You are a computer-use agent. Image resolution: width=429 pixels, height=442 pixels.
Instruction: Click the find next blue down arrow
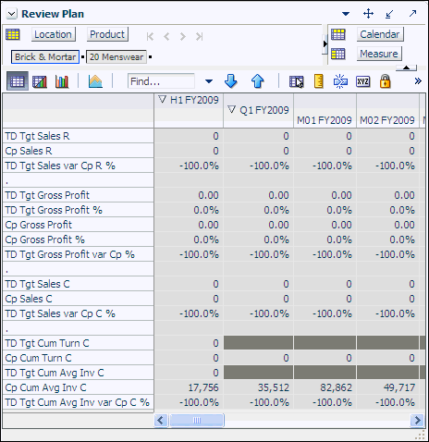point(231,81)
